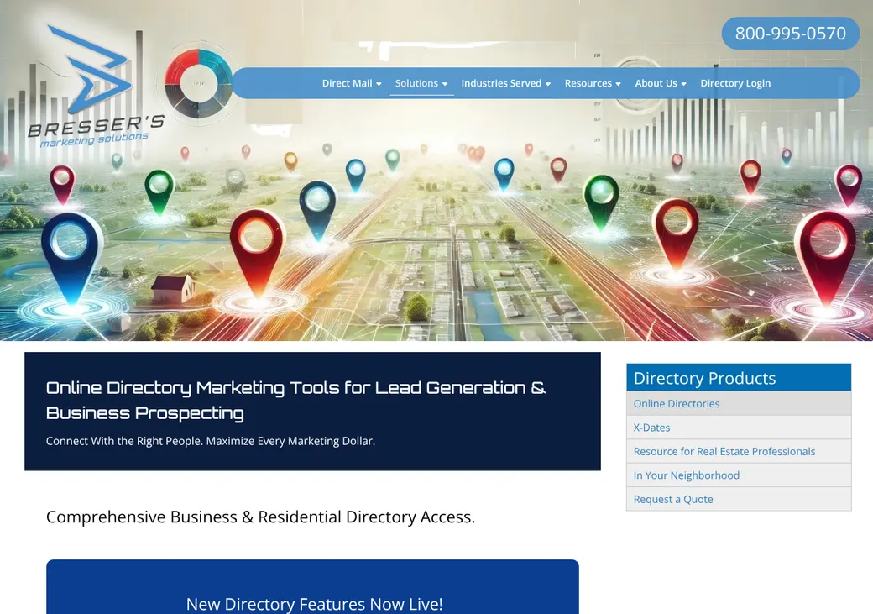Screen dimensions: 873x614
Task: Go to Directory Login
Action: [x=735, y=83]
